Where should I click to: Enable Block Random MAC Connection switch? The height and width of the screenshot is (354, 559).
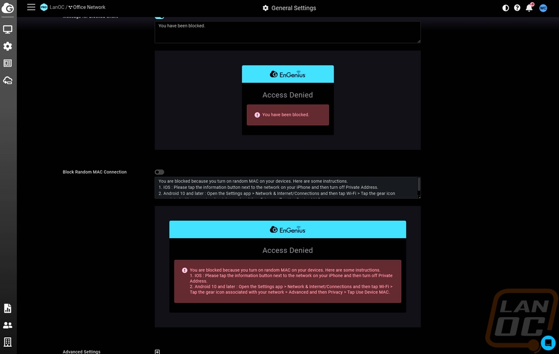(x=159, y=172)
